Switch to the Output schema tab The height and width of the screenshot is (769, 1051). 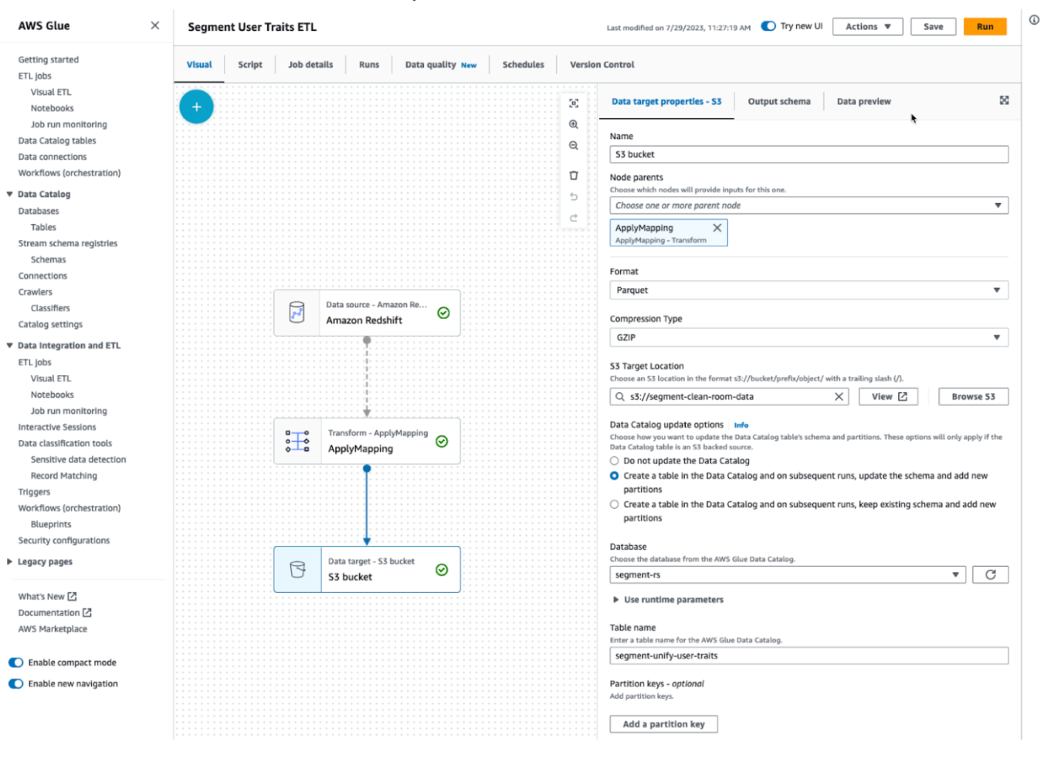(779, 101)
